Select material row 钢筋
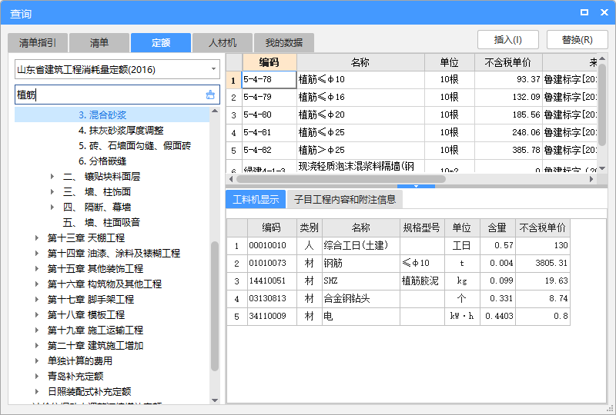Image resolution: width=616 pixels, height=415 pixels. tap(398, 263)
